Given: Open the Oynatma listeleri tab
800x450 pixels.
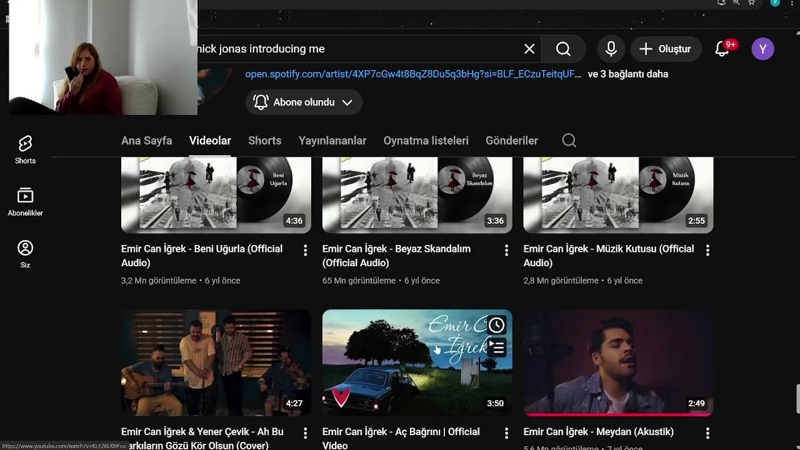Looking at the screenshot, I should tap(426, 141).
